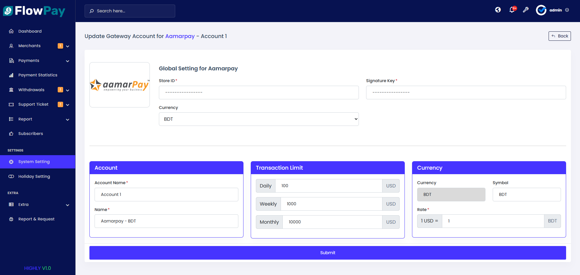The height and width of the screenshot is (275, 580).
Task: Focus the Name field Aamarpay - BDT
Action: [166, 221]
